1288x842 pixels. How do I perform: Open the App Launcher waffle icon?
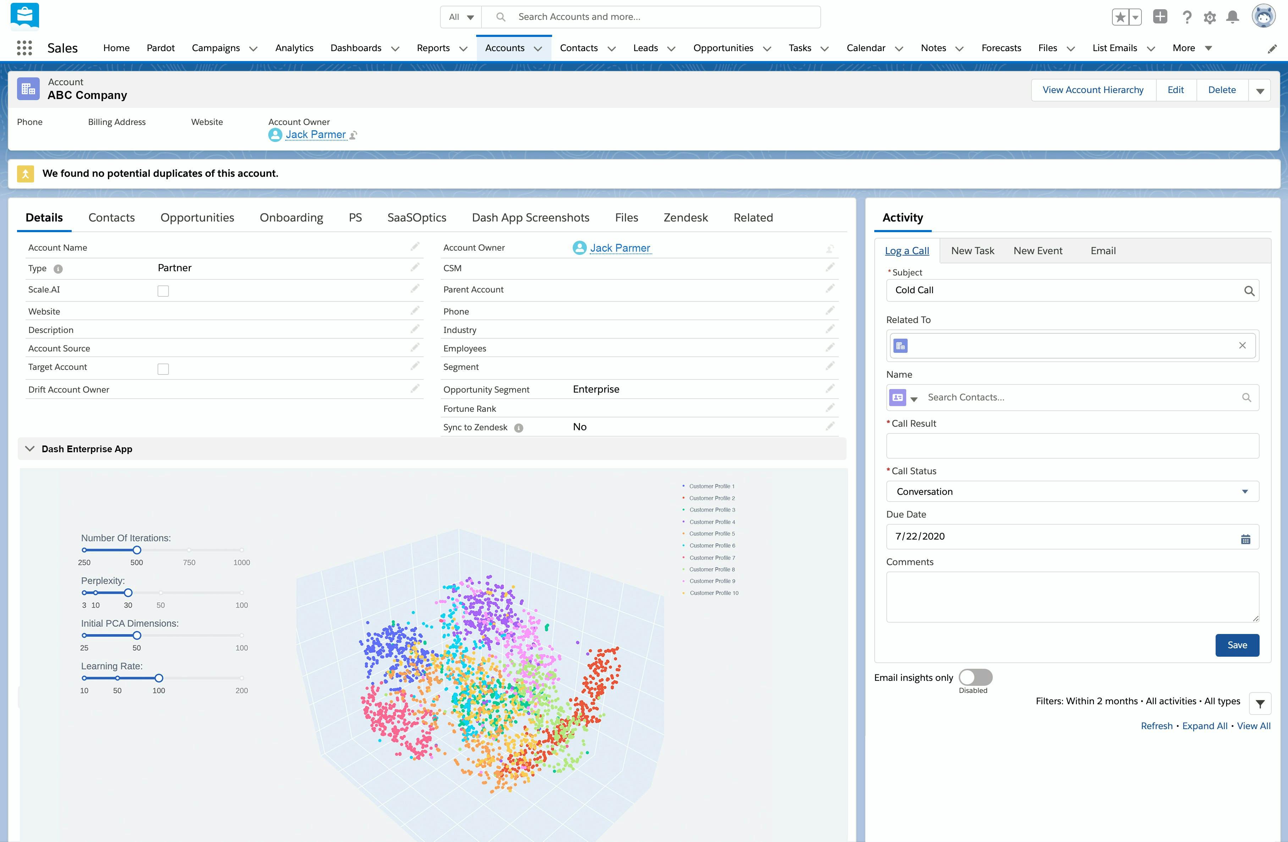pyautogui.click(x=24, y=48)
